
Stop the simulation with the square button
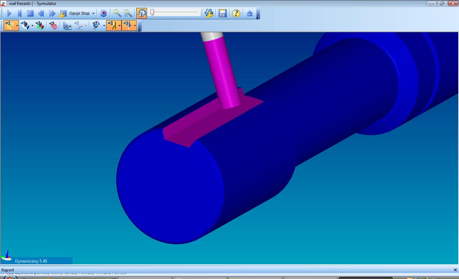coord(30,14)
